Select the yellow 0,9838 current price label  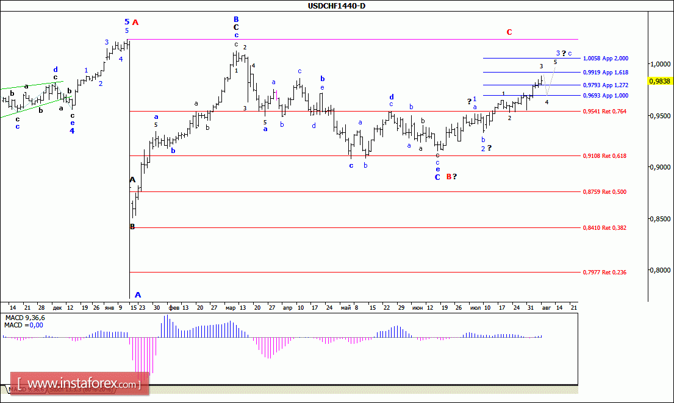coord(659,80)
